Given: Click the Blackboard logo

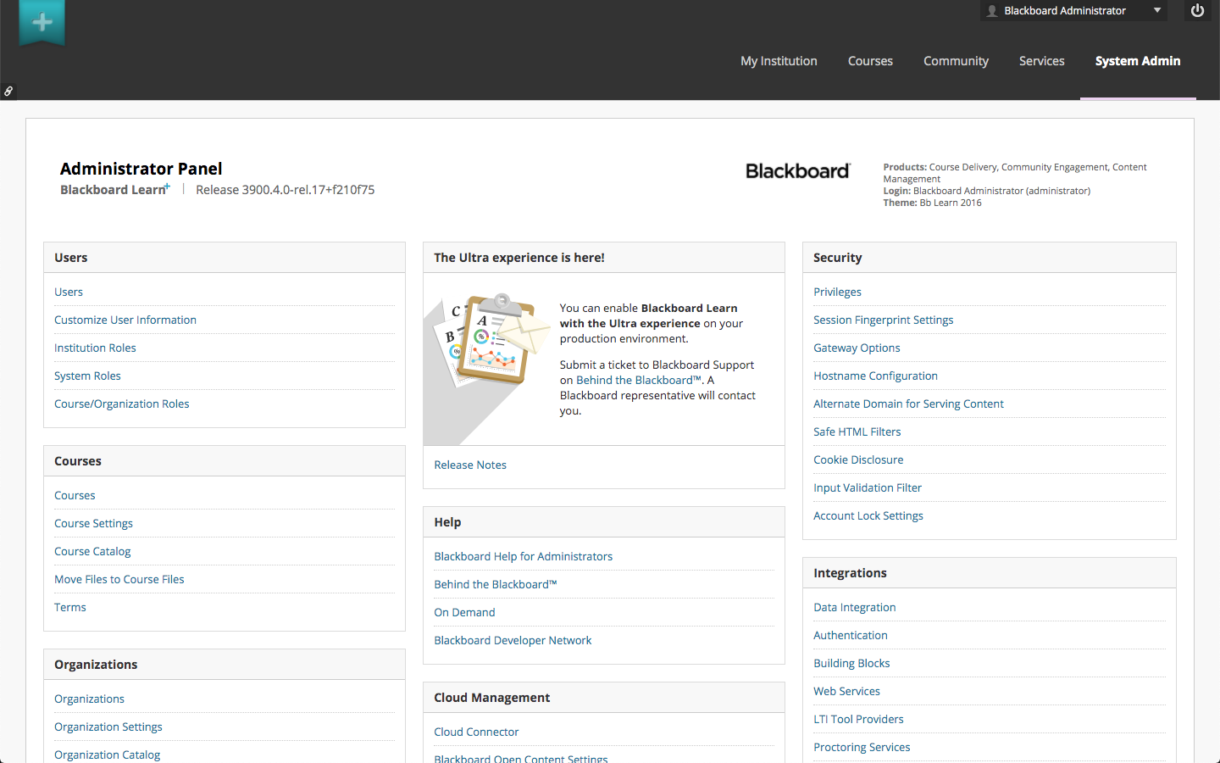Looking at the screenshot, I should click(x=798, y=171).
